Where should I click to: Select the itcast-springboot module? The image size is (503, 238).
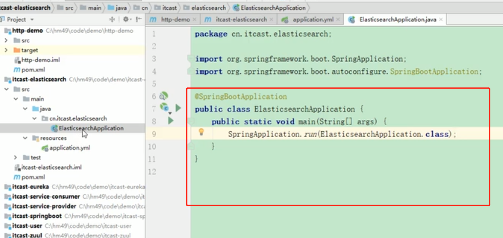[37, 216]
